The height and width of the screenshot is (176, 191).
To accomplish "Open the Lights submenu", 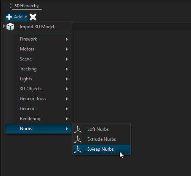I will tap(39, 79).
